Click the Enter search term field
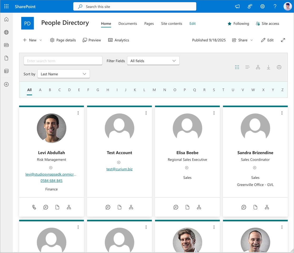Screen dimensions: 294x253 click(x=63, y=61)
